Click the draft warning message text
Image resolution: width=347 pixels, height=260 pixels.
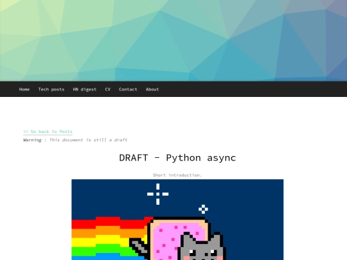coord(75,140)
